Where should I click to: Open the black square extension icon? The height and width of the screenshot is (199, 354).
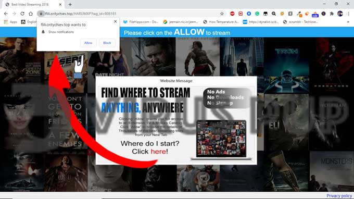[x=265, y=14]
